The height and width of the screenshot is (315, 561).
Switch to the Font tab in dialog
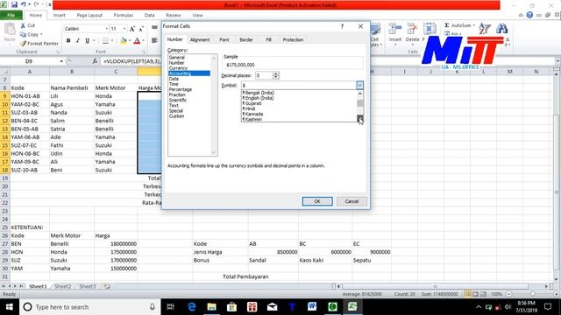pos(224,39)
